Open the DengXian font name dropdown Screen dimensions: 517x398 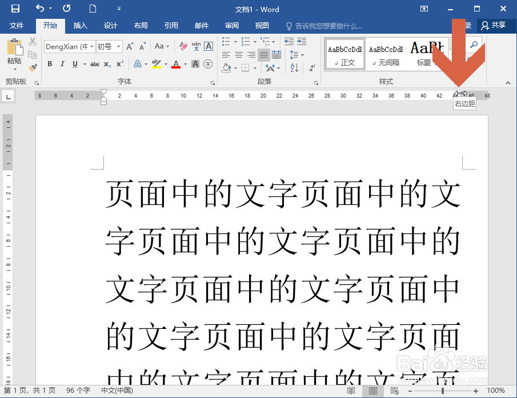91,46
